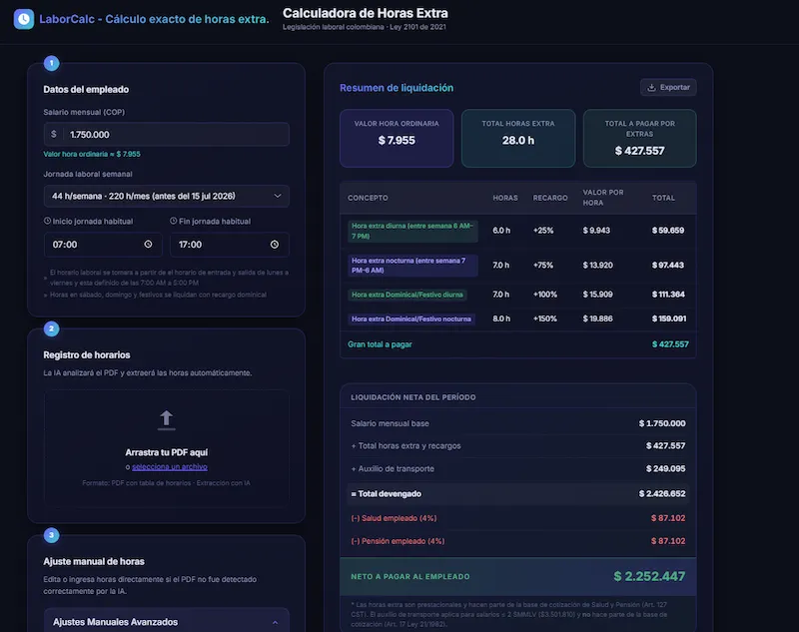Click the LaborCalc title link in header
This screenshot has width=799, height=632.
click(154, 19)
